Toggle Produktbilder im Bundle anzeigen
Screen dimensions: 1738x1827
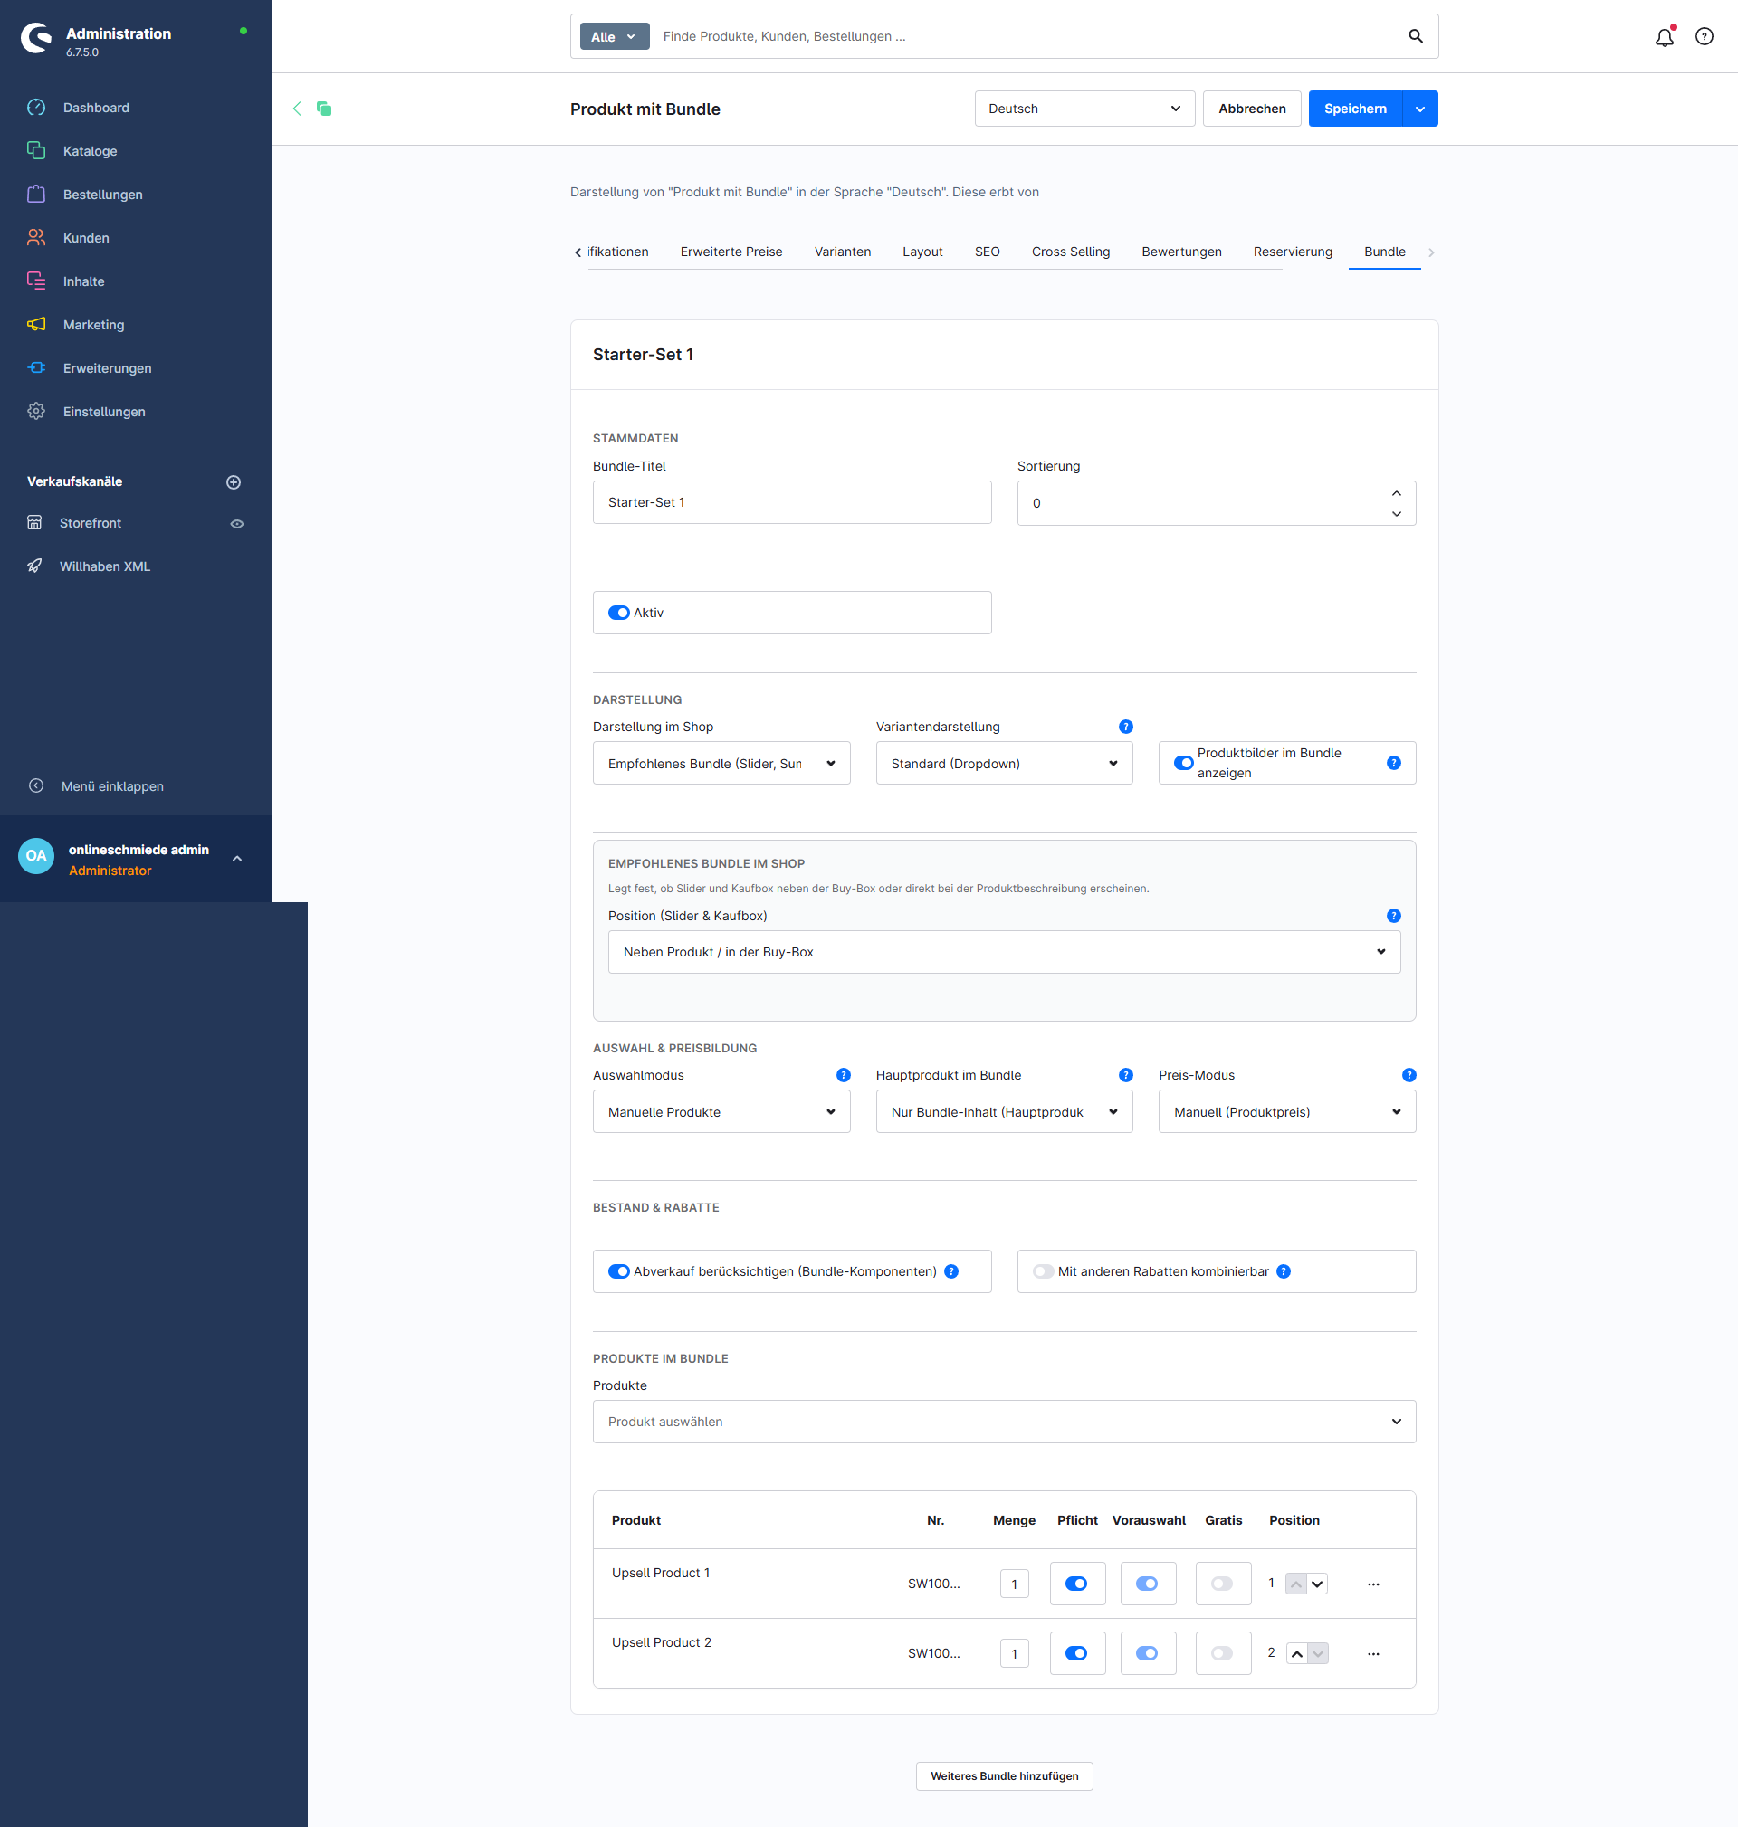click(1184, 763)
